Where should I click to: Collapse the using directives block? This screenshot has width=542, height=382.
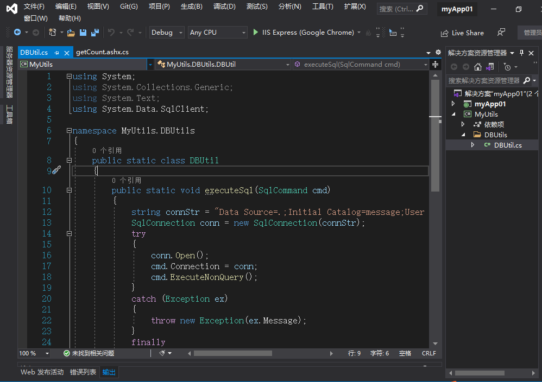tap(69, 77)
